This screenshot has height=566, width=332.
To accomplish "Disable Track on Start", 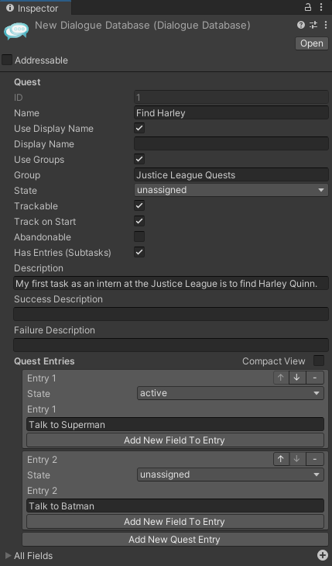I will (x=139, y=221).
